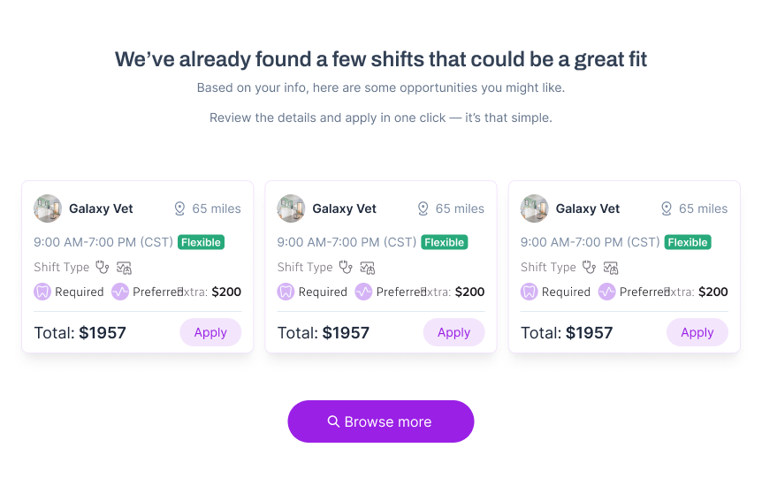Open the first card's Galaxy Vet clinic thumbnail
Viewport: 762px width, 478px height.
(48, 209)
